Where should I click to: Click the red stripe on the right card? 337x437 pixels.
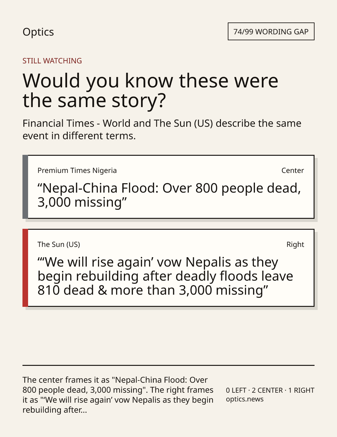[x=25, y=268]
